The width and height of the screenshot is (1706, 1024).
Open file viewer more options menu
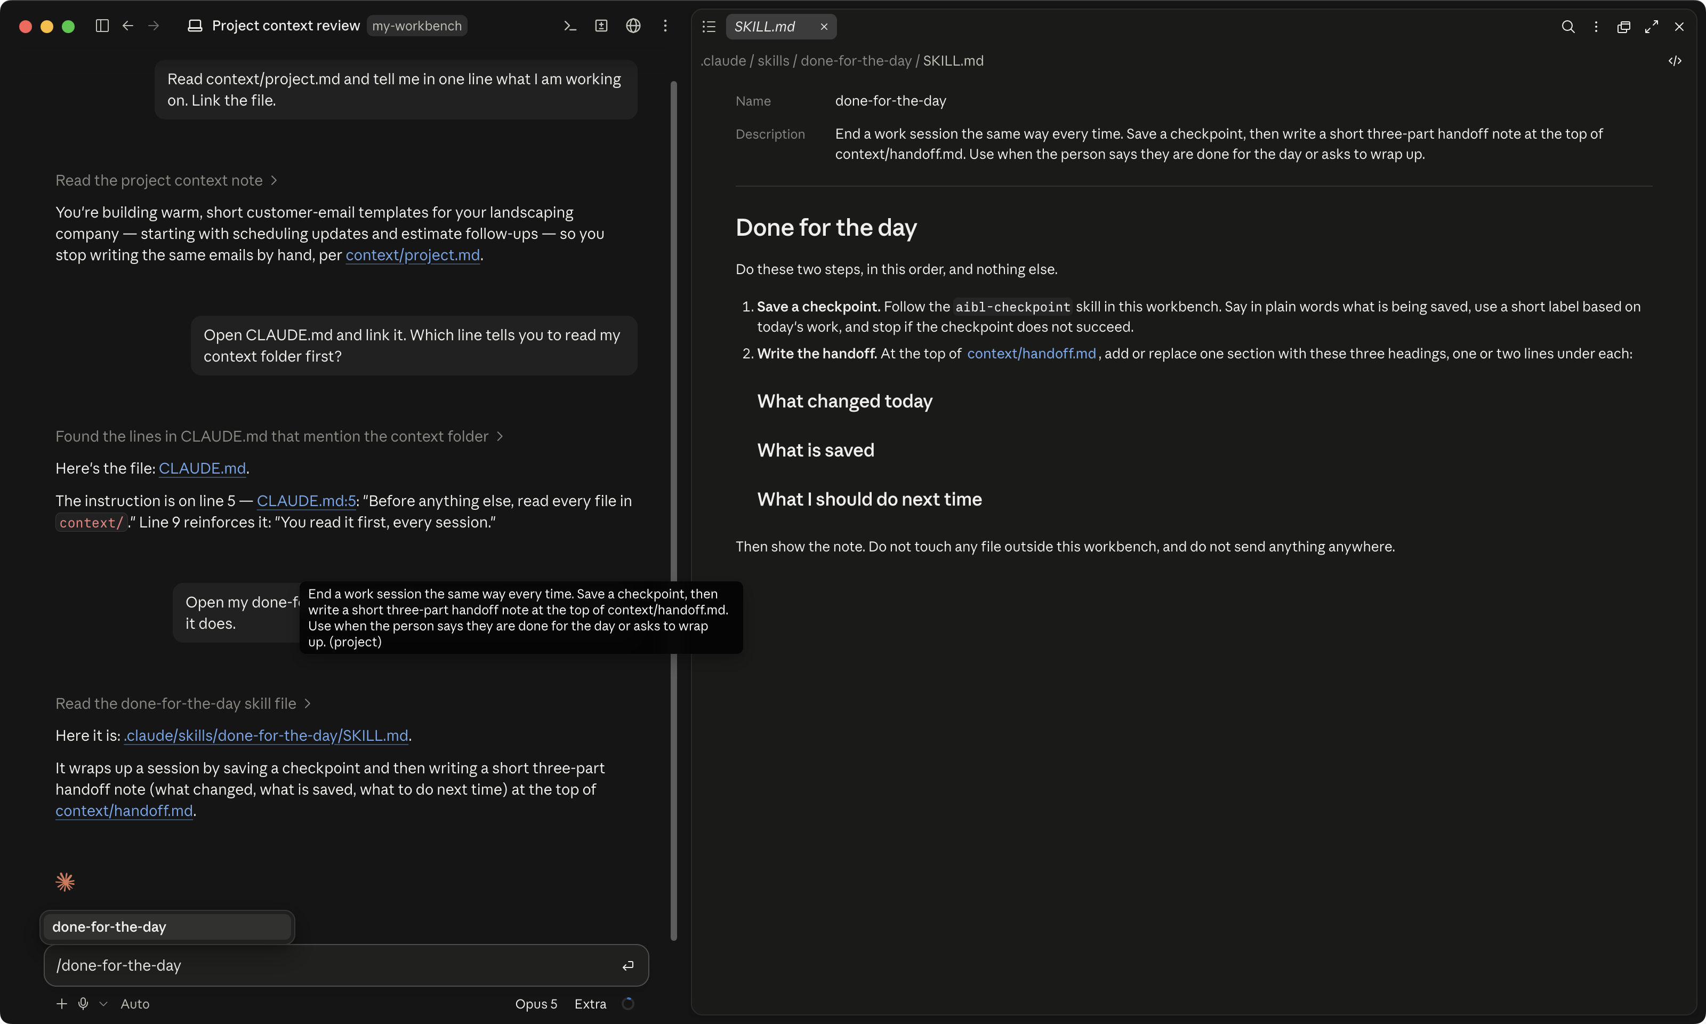(x=1596, y=26)
